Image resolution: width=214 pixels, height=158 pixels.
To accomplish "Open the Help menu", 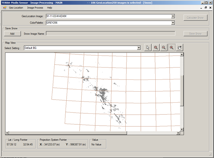I will (x=50, y=8).
